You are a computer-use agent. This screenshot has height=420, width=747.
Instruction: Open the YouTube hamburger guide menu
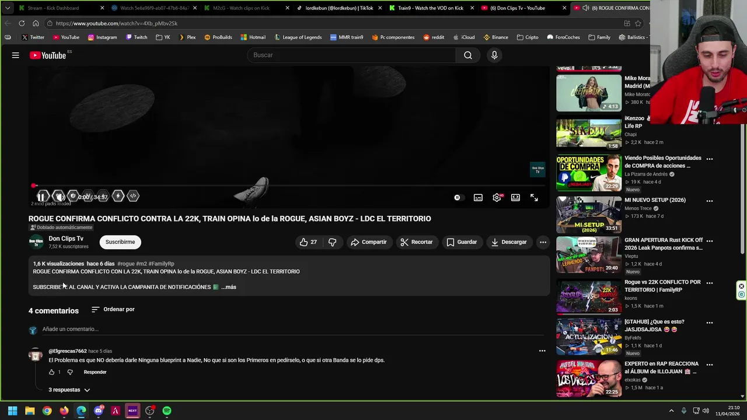coord(16,55)
